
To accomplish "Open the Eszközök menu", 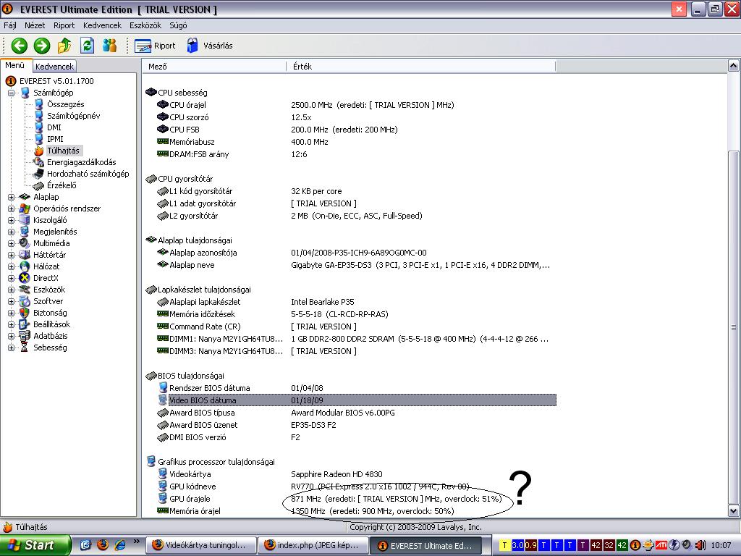I will point(145,25).
